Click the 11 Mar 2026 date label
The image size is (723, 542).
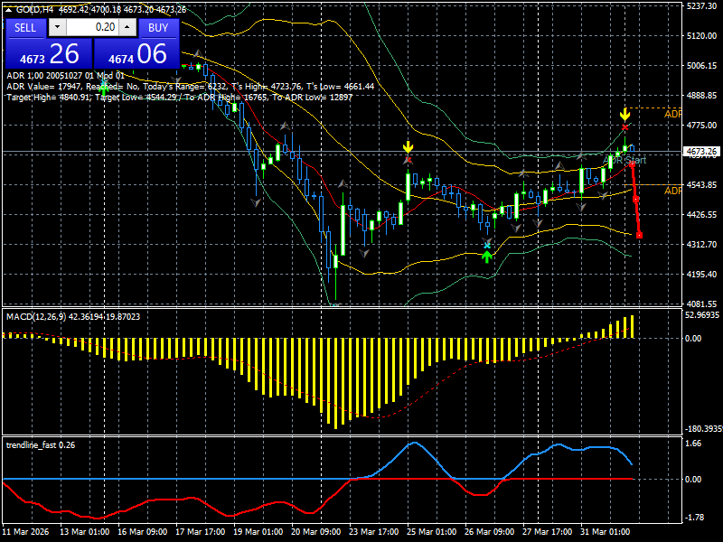pyautogui.click(x=26, y=531)
